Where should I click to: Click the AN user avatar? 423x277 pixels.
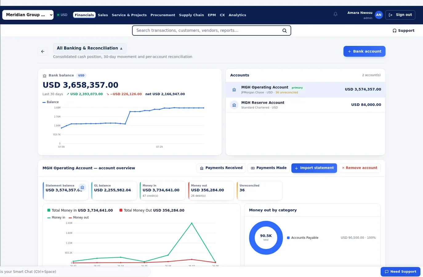[x=379, y=15]
